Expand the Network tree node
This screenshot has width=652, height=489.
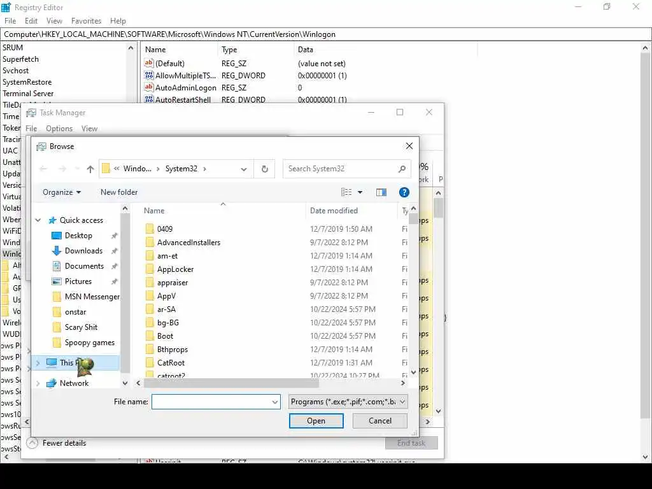tap(38, 383)
